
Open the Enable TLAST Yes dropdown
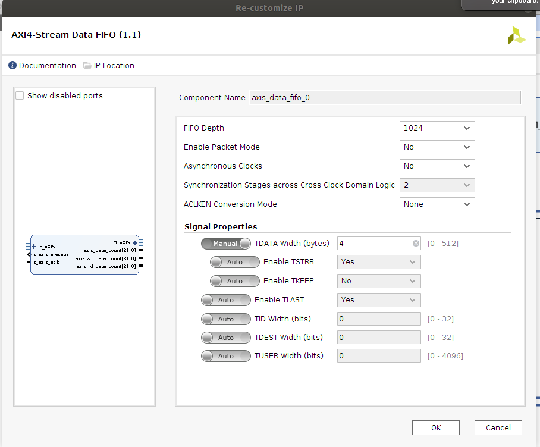point(379,300)
